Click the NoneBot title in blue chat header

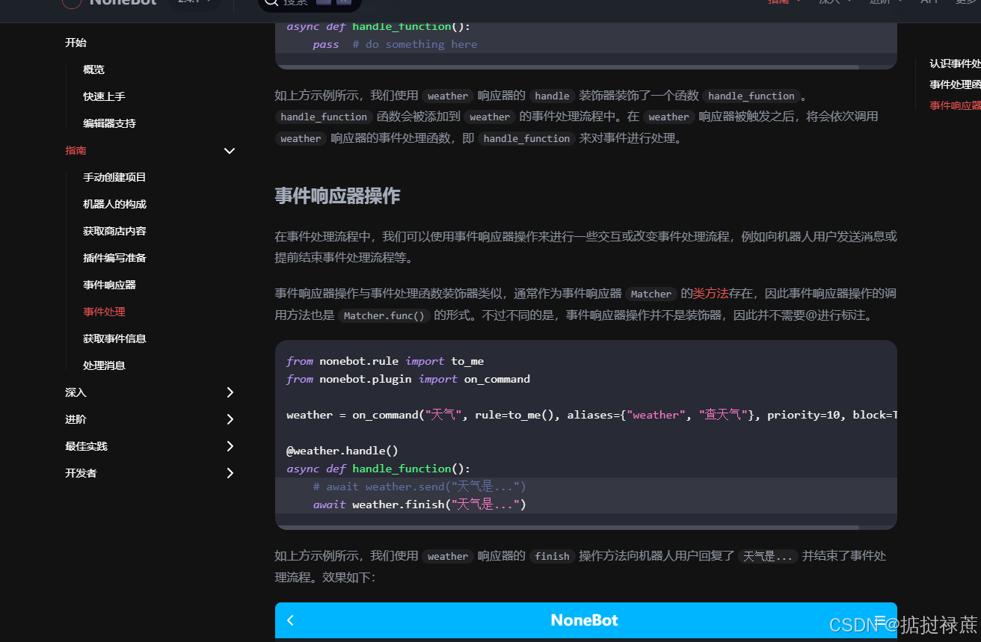[x=585, y=620]
